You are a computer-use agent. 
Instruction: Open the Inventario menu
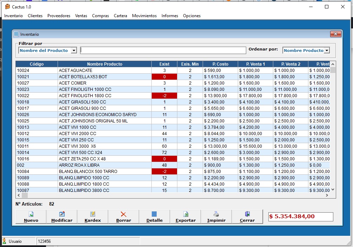coord(13,16)
